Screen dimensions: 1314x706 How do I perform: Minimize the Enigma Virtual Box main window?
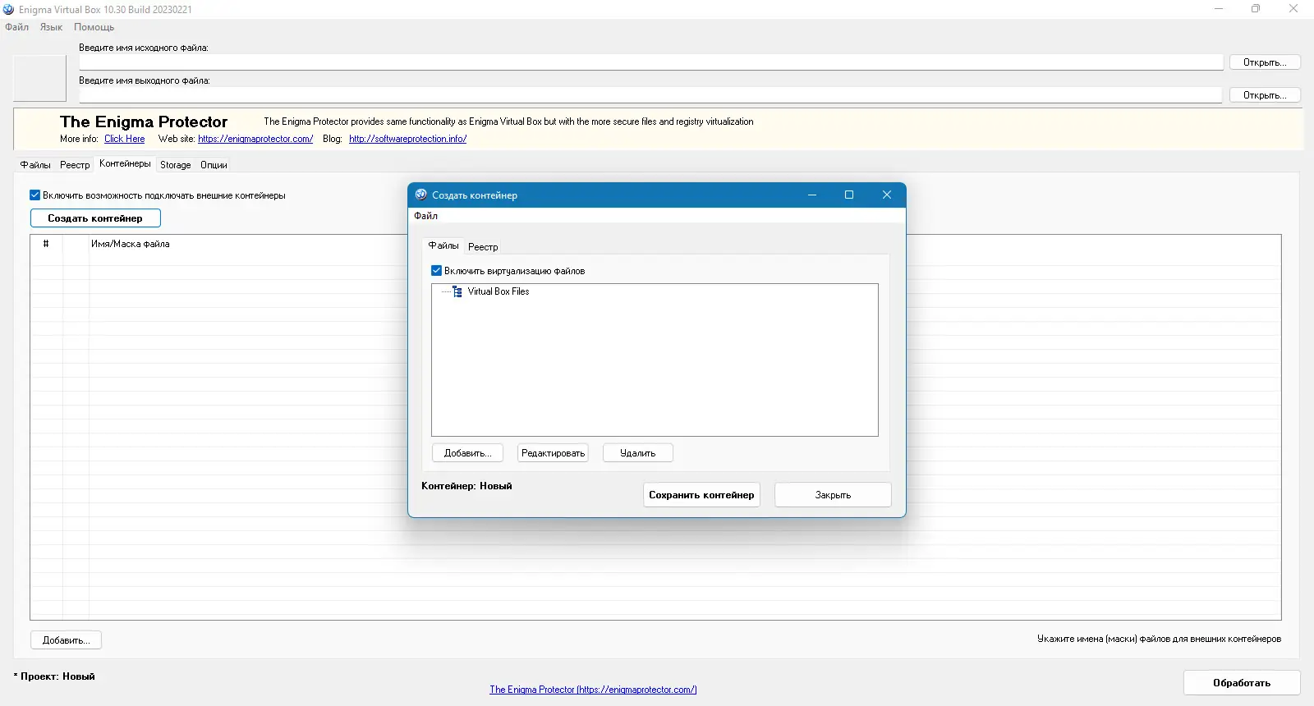(x=1219, y=9)
